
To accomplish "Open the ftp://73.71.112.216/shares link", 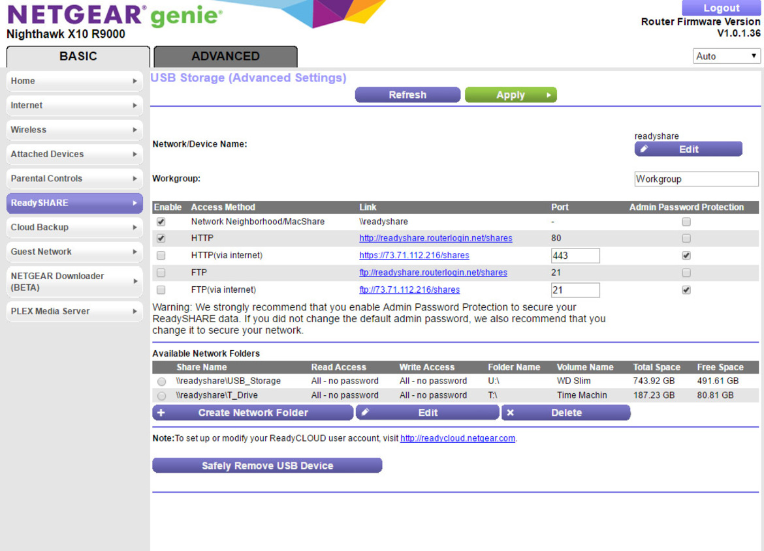I will pyautogui.click(x=409, y=290).
